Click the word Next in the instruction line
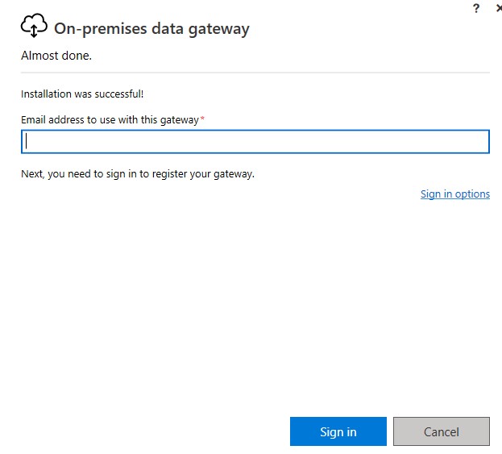Viewport: 502px width, 454px height. pyautogui.click(x=31, y=173)
